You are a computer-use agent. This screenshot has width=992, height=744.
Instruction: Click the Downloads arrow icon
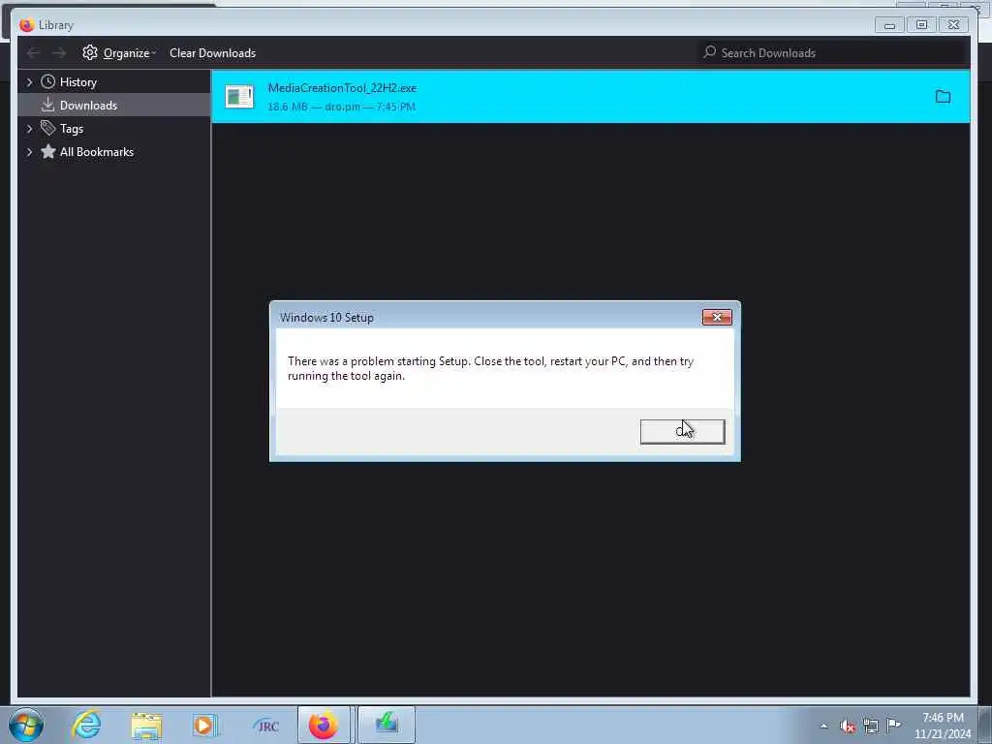click(47, 105)
